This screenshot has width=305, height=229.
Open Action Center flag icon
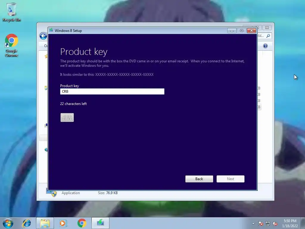point(261,223)
